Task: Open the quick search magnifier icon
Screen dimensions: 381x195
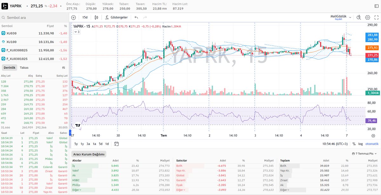Action: click(x=359, y=17)
